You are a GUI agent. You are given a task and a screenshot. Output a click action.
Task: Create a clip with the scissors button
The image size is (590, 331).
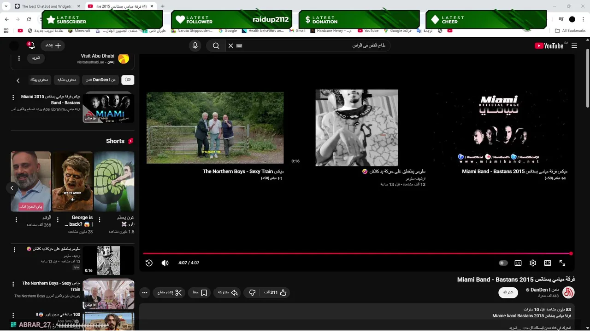click(x=169, y=292)
